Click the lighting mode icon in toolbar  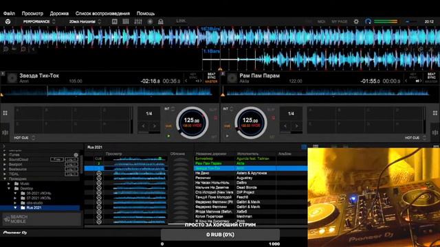pos(161,21)
